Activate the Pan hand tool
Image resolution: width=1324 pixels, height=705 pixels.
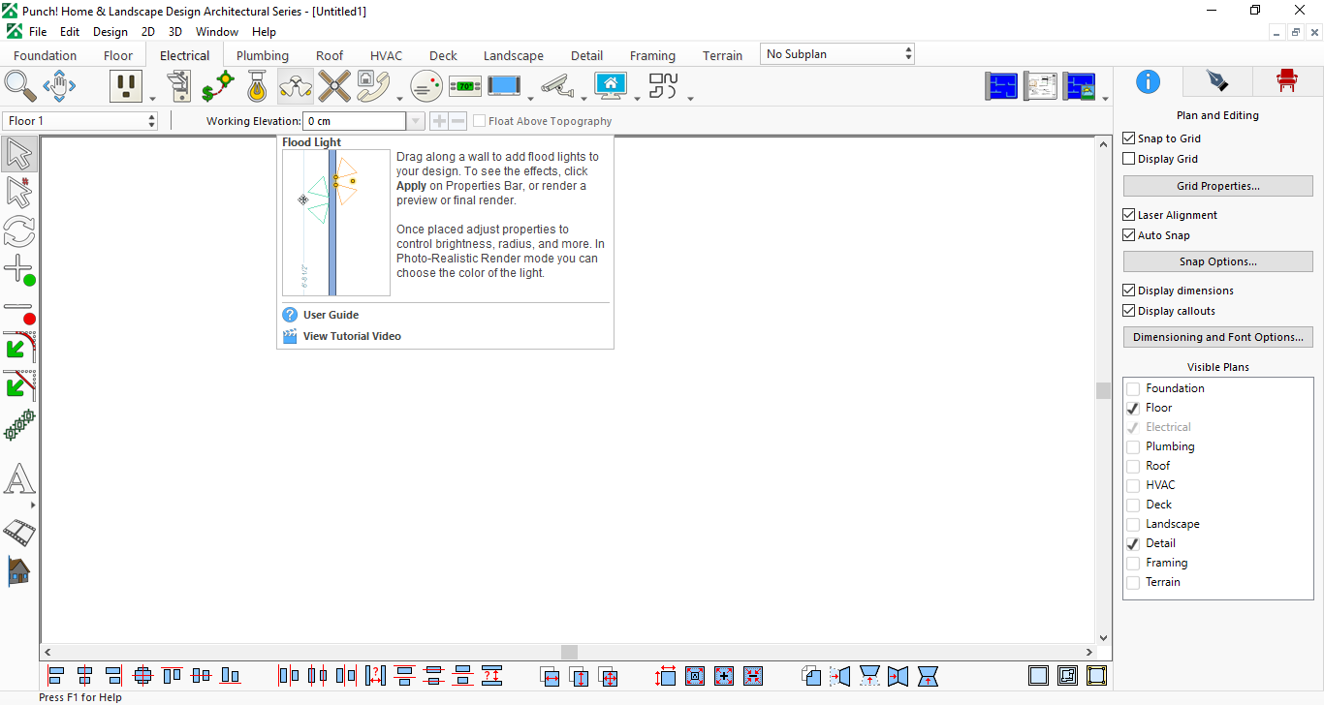coord(59,86)
